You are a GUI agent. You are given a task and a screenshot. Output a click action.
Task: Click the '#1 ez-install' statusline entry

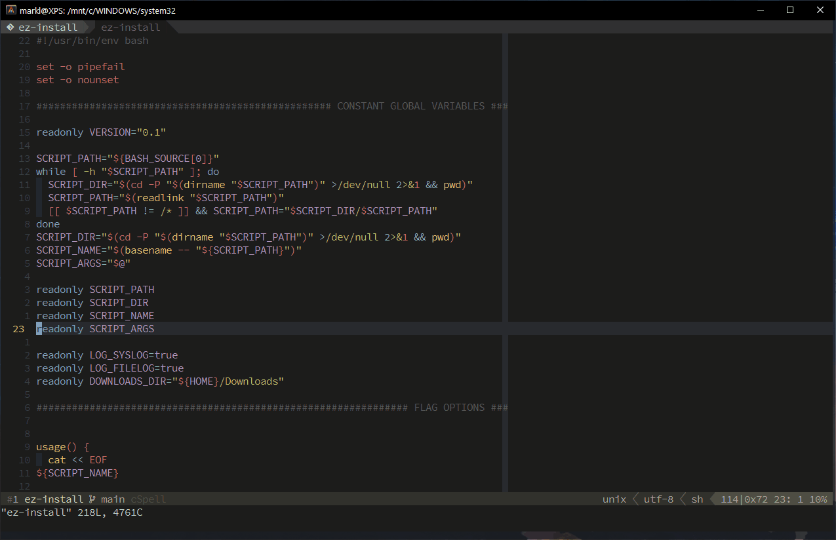[x=45, y=499]
